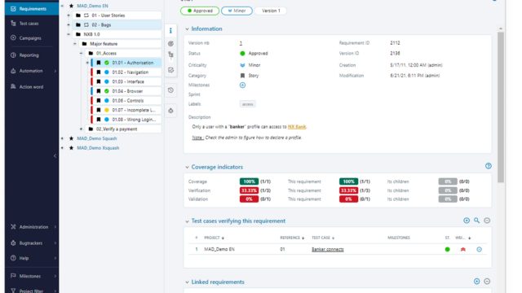This screenshot has width=522, height=293.
Task: Select requirement 01.01 - Authorisation
Action: [x=126, y=63]
